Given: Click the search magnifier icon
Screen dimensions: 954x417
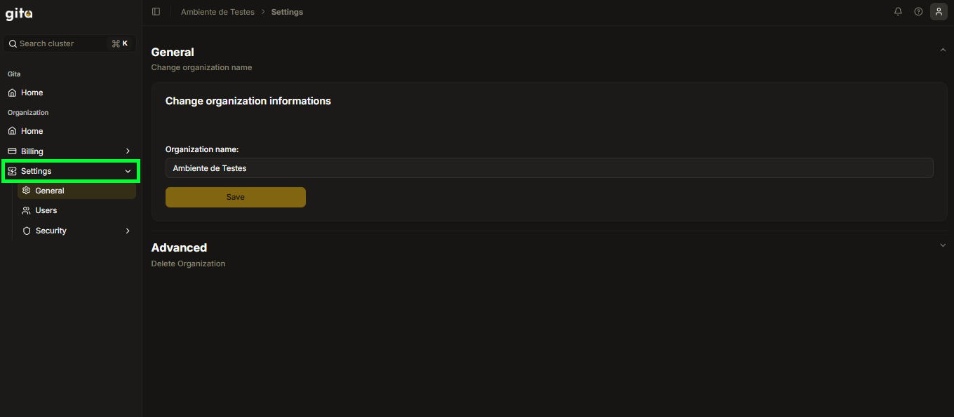Looking at the screenshot, I should (13, 43).
